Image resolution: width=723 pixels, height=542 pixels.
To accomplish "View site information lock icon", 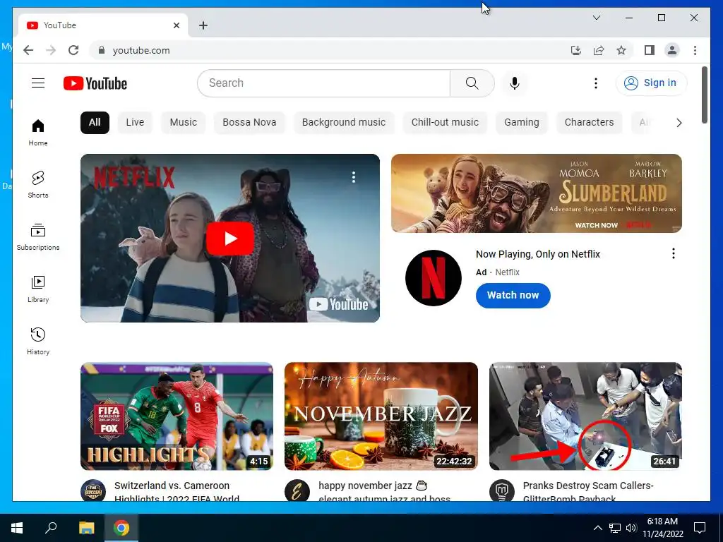I will [x=102, y=50].
